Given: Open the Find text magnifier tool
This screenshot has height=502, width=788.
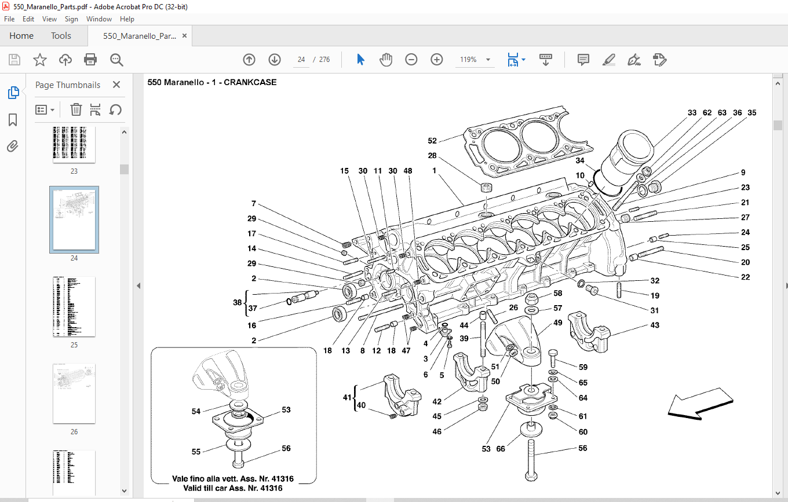Looking at the screenshot, I should pos(116,60).
